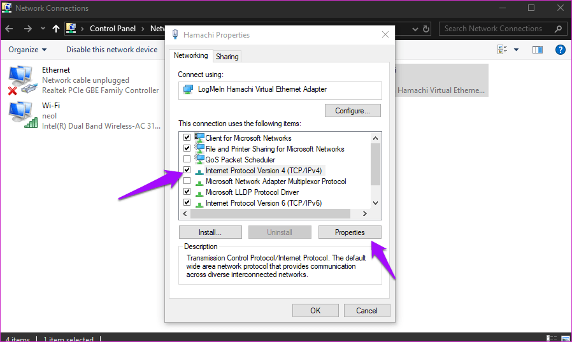Check Microsoft Network Adapter Multiplexor Protocol
Image resolution: width=572 pixels, height=342 pixels.
point(187,181)
